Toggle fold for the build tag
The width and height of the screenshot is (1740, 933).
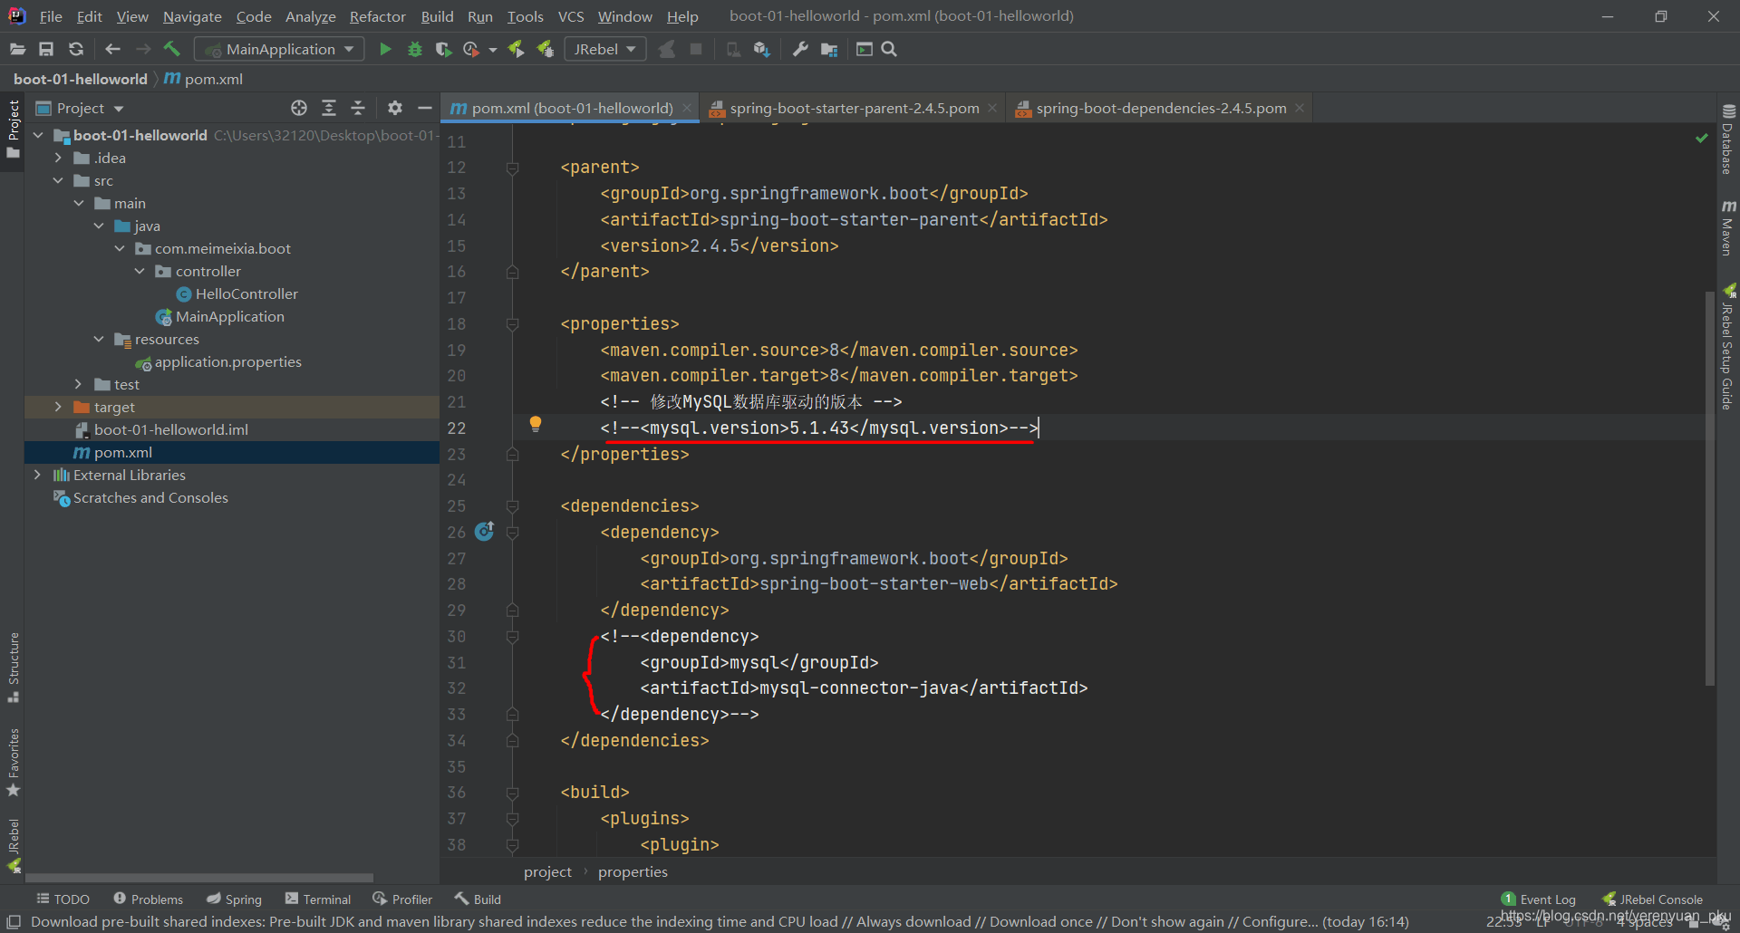pos(512,793)
